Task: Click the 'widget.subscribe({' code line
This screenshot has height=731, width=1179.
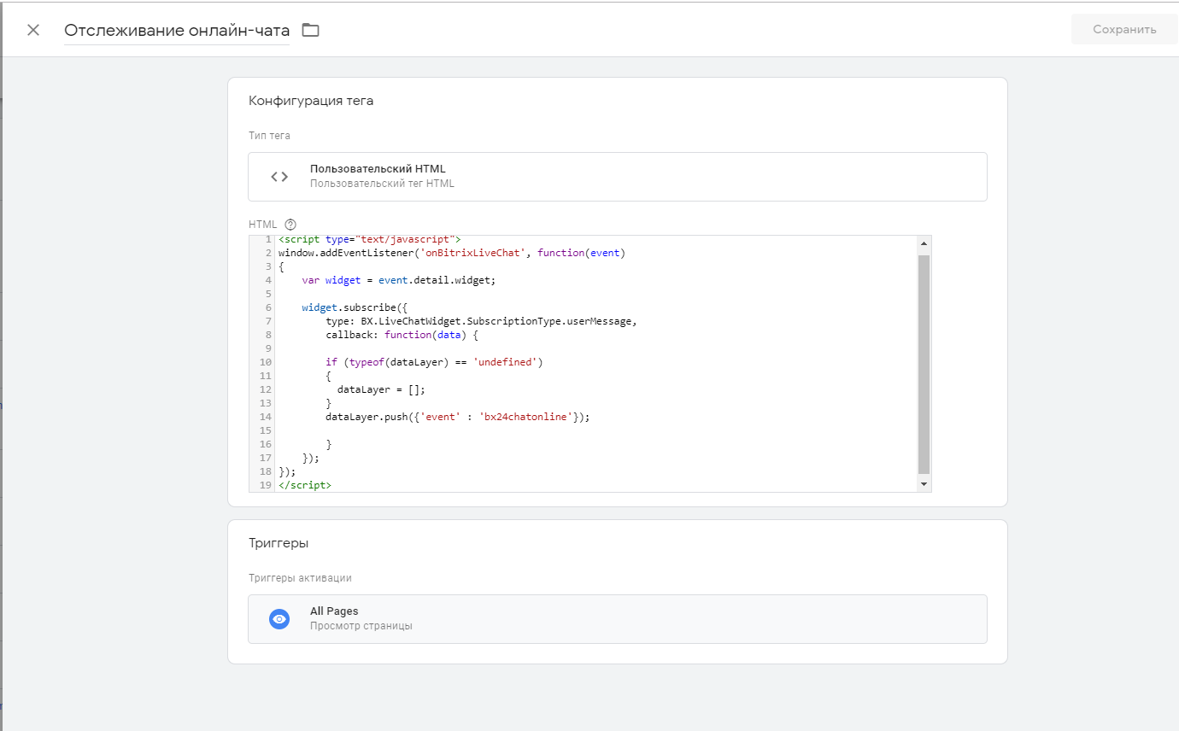Action: point(355,307)
